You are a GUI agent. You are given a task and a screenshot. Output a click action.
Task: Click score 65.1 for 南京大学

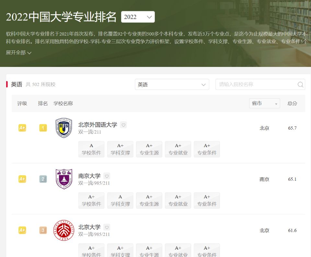pos(292,179)
